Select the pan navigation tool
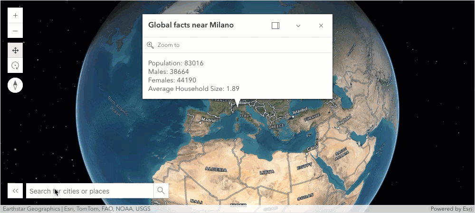 tap(15, 50)
